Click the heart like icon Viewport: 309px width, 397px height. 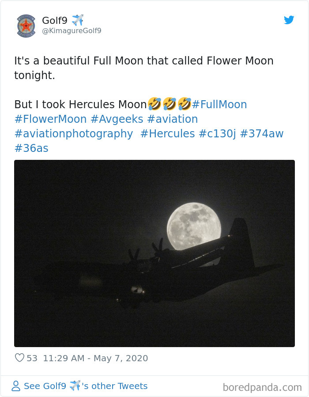pos(20,358)
